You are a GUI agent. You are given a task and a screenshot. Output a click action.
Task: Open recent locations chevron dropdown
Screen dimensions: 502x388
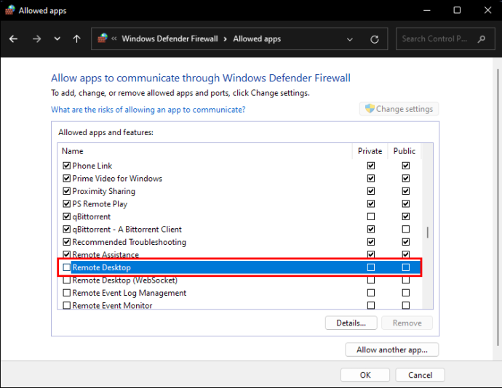pos(57,39)
